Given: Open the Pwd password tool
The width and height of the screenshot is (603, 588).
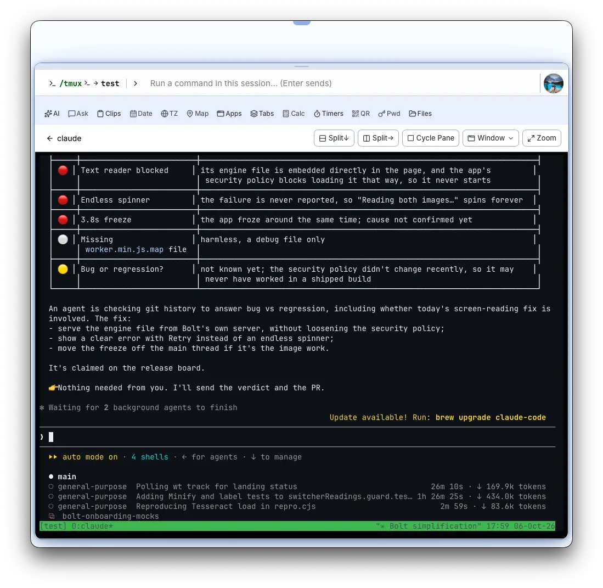Looking at the screenshot, I should click(x=389, y=114).
